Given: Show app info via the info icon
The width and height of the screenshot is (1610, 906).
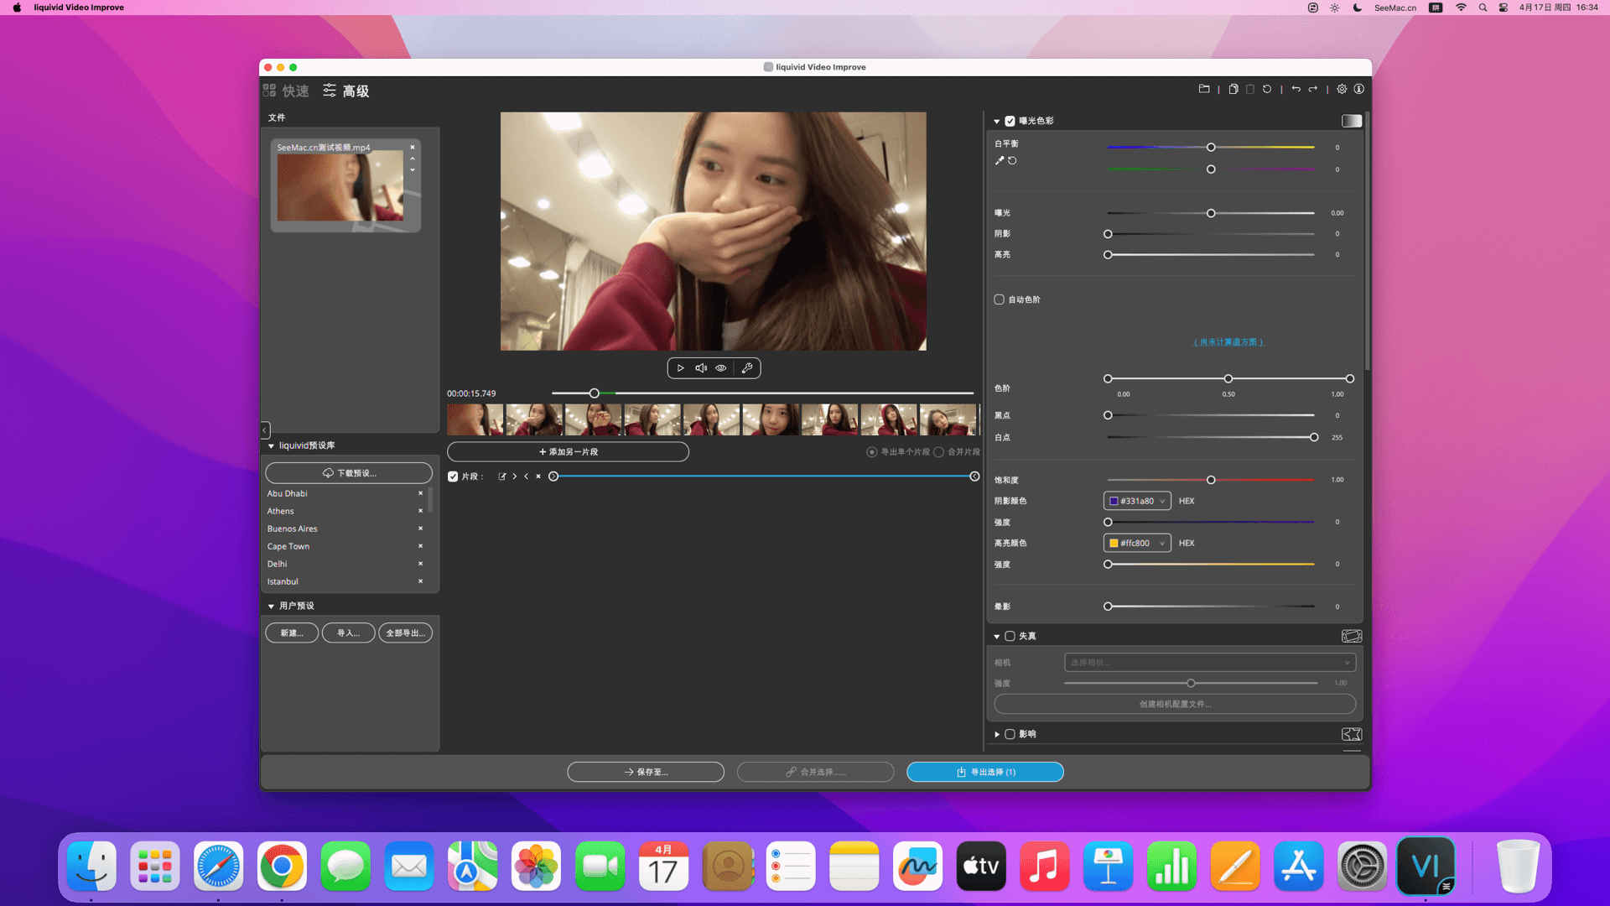Looking at the screenshot, I should [x=1359, y=89].
